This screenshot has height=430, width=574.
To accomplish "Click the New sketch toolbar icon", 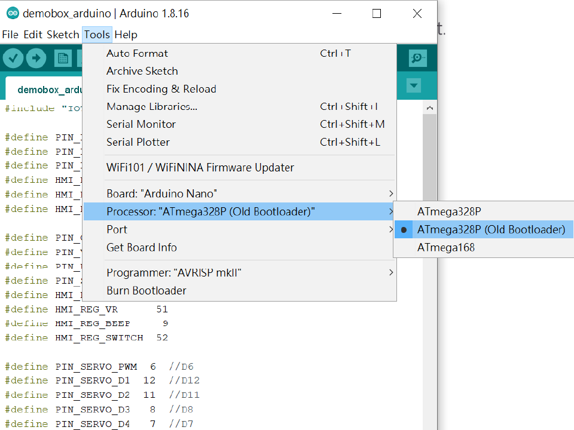I will coord(63,58).
